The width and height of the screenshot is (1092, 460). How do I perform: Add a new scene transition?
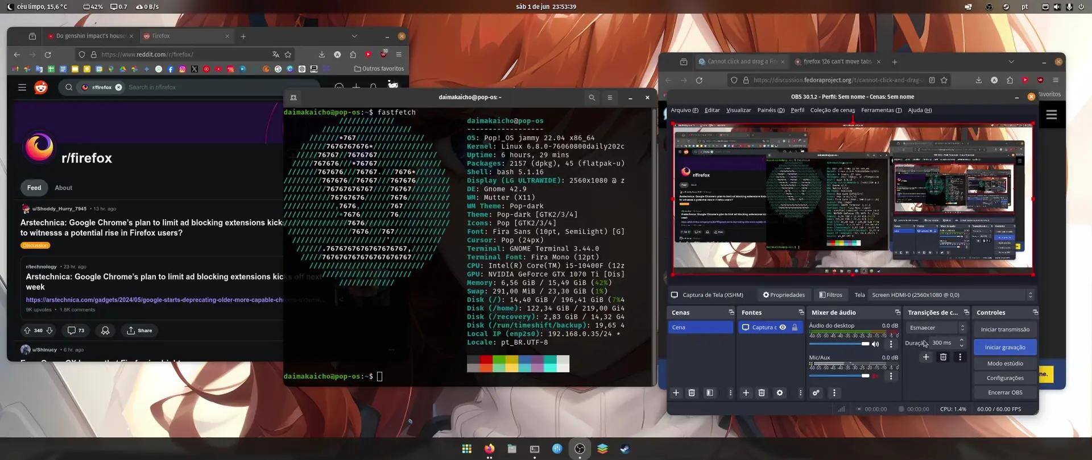pyautogui.click(x=926, y=357)
